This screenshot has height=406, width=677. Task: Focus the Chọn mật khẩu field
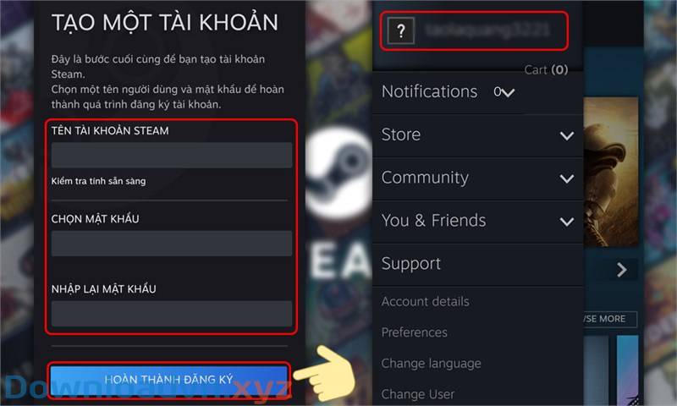[172, 244]
